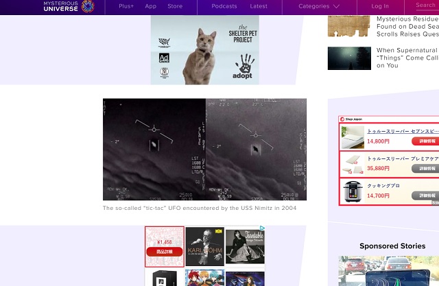Click the tic-tac UFO image
This screenshot has width=439, height=286.
click(x=204, y=149)
